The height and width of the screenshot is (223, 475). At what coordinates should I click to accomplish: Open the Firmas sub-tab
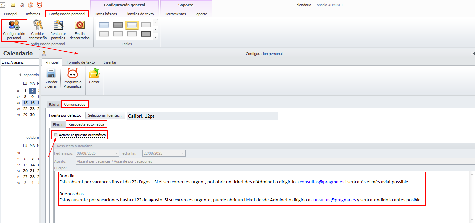click(58, 125)
